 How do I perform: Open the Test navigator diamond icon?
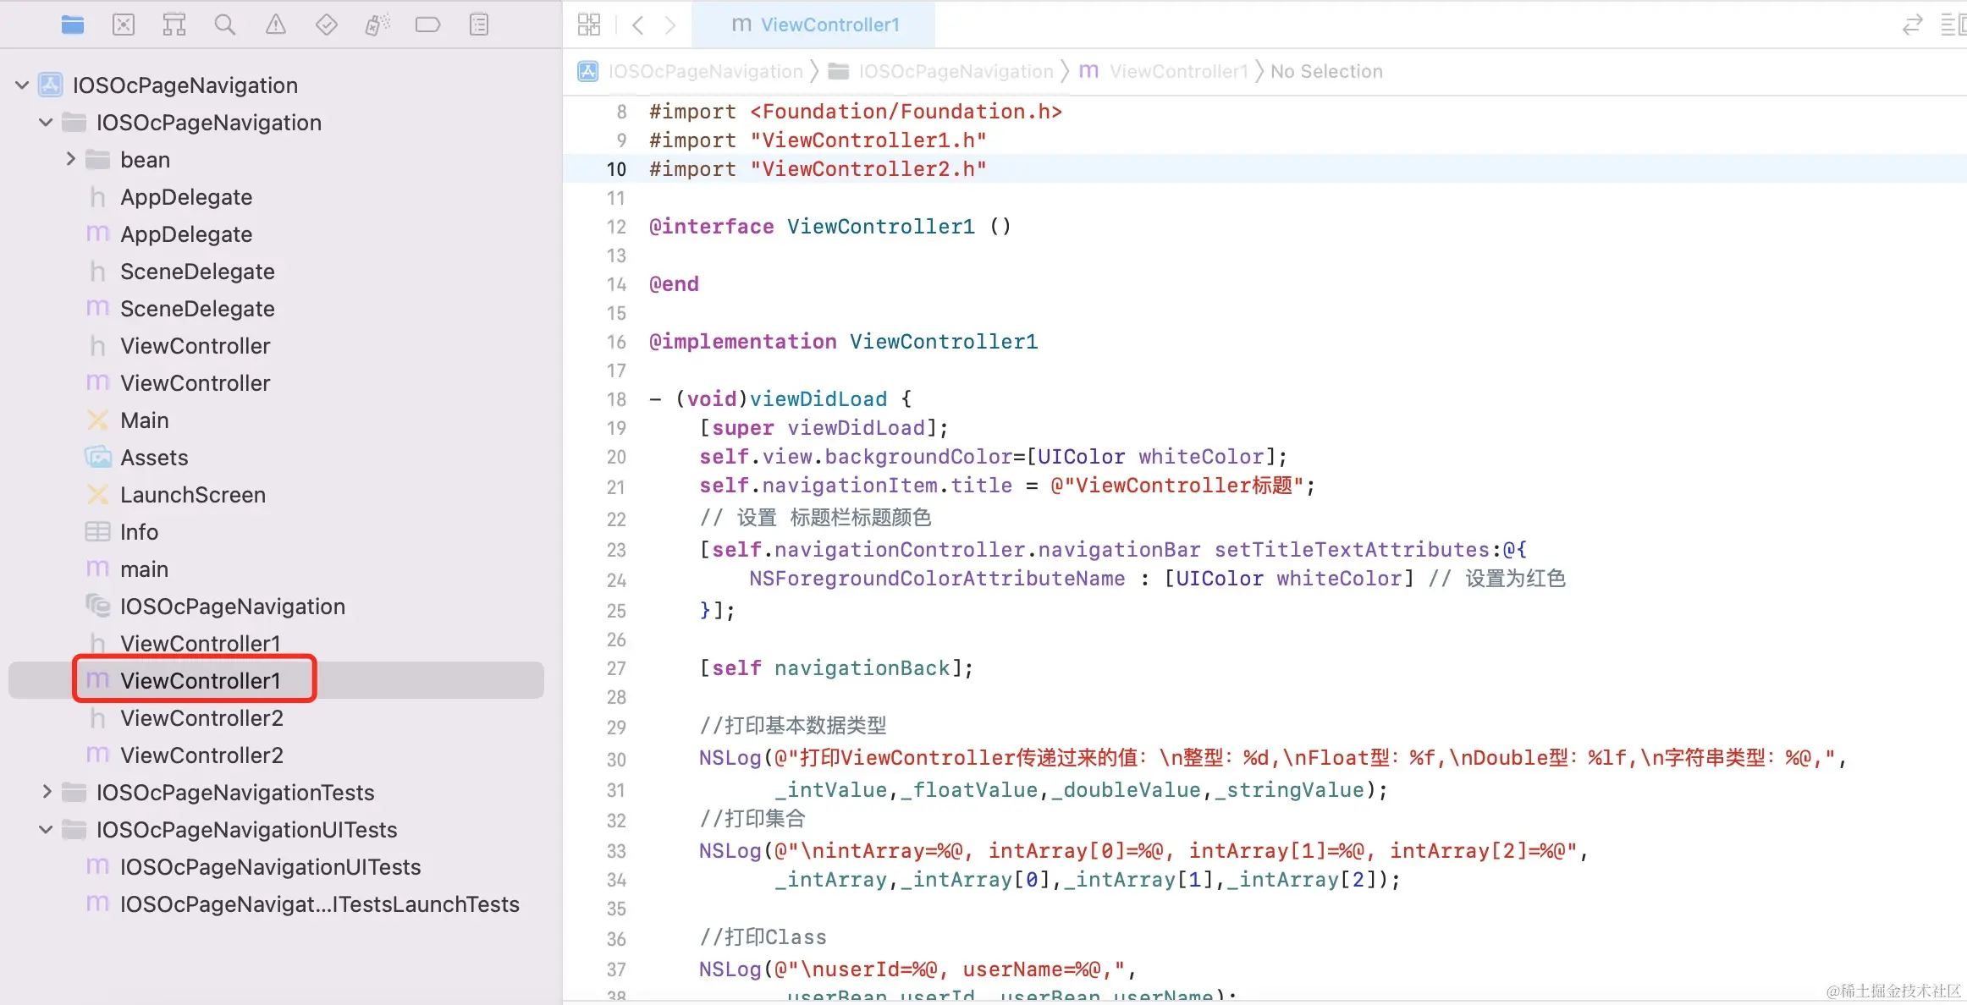327,25
